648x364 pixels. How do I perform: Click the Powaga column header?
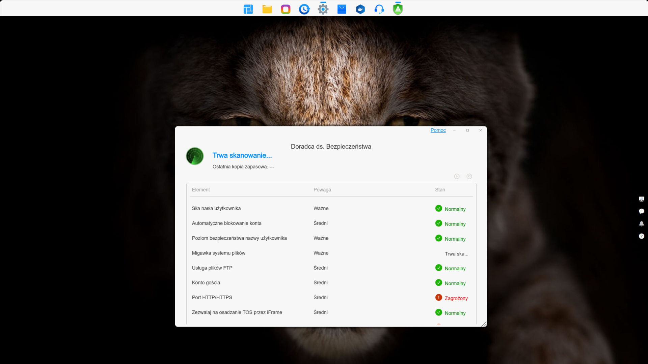click(x=322, y=190)
